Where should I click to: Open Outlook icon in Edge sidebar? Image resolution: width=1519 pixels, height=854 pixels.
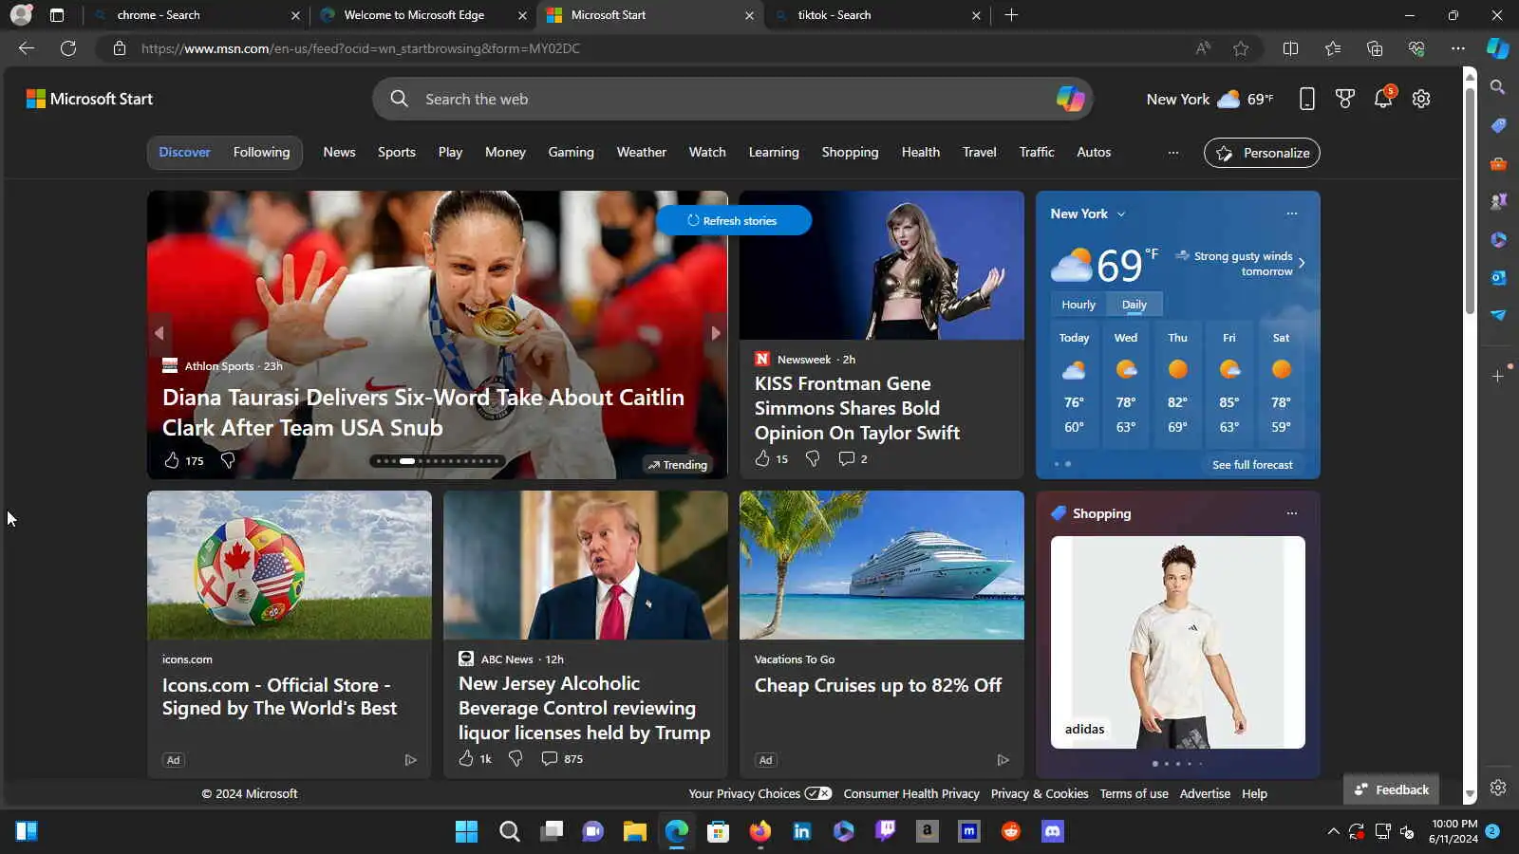click(1498, 277)
